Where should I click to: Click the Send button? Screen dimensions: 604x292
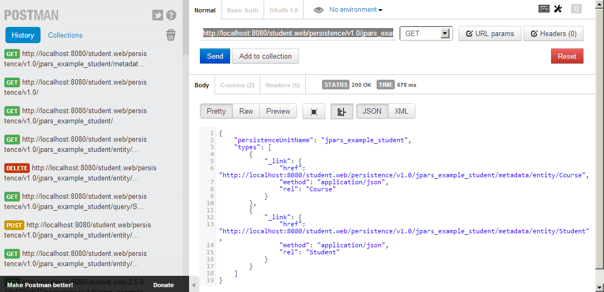[x=215, y=56]
